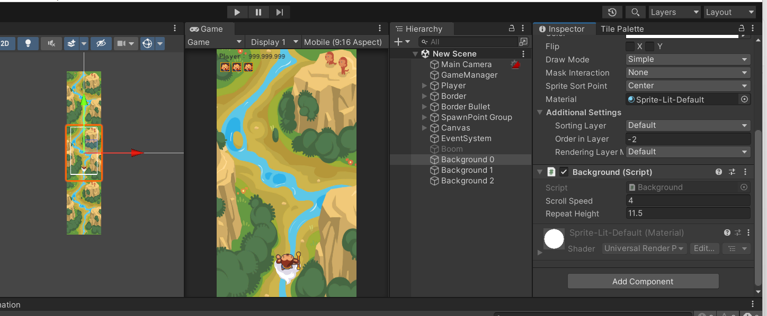The image size is (767, 316).
Task: Open the Layout dropdown
Action: point(729,12)
